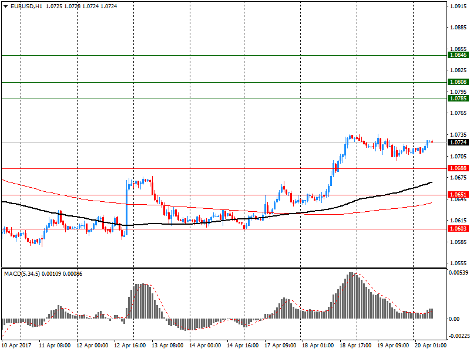Select the 1.0785 green resistance level label
The width and height of the screenshot is (470, 352).
(x=458, y=99)
